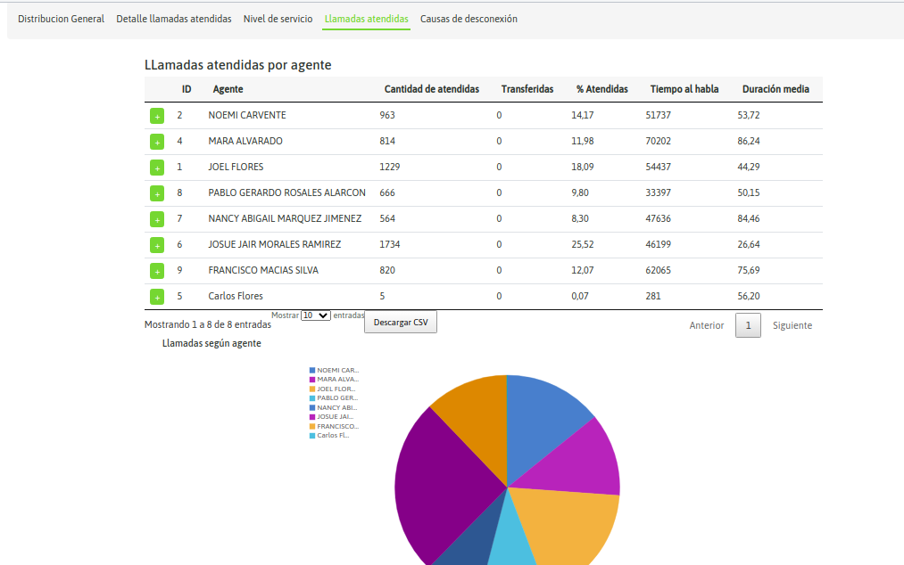This screenshot has width=904, height=565.
Task: Click agent name MARA ALVARADO
Action: (x=245, y=141)
